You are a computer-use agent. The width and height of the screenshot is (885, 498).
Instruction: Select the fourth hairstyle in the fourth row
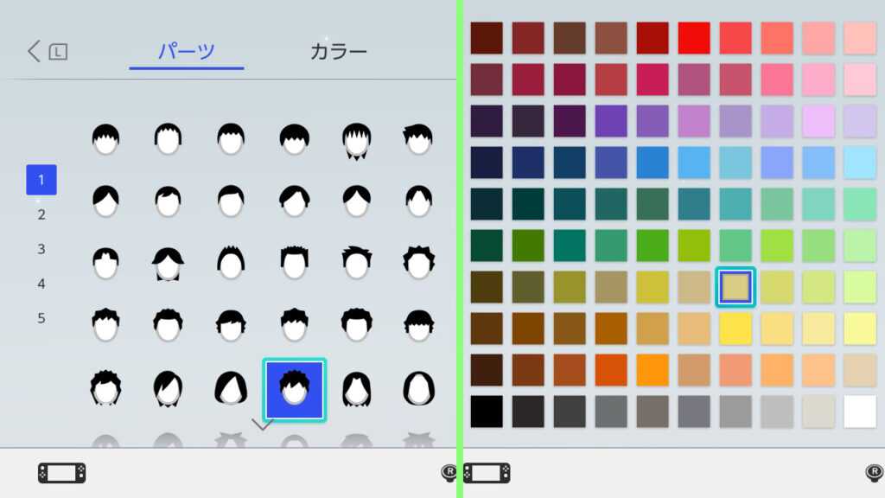click(x=294, y=325)
